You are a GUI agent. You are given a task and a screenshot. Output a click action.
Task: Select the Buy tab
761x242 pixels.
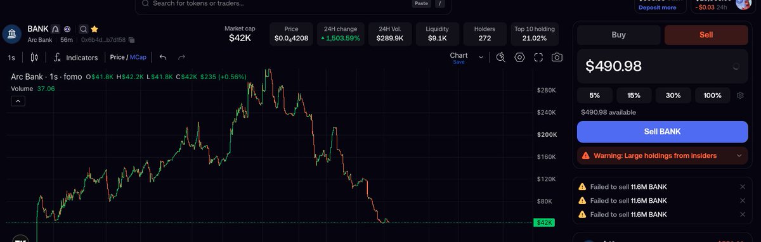click(618, 35)
